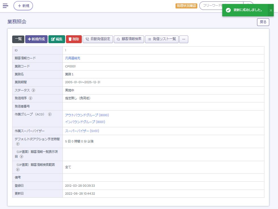This screenshot has height=209, width=278.
Task: Dismiss the 更新に成功しました notification
Action: 271,10
